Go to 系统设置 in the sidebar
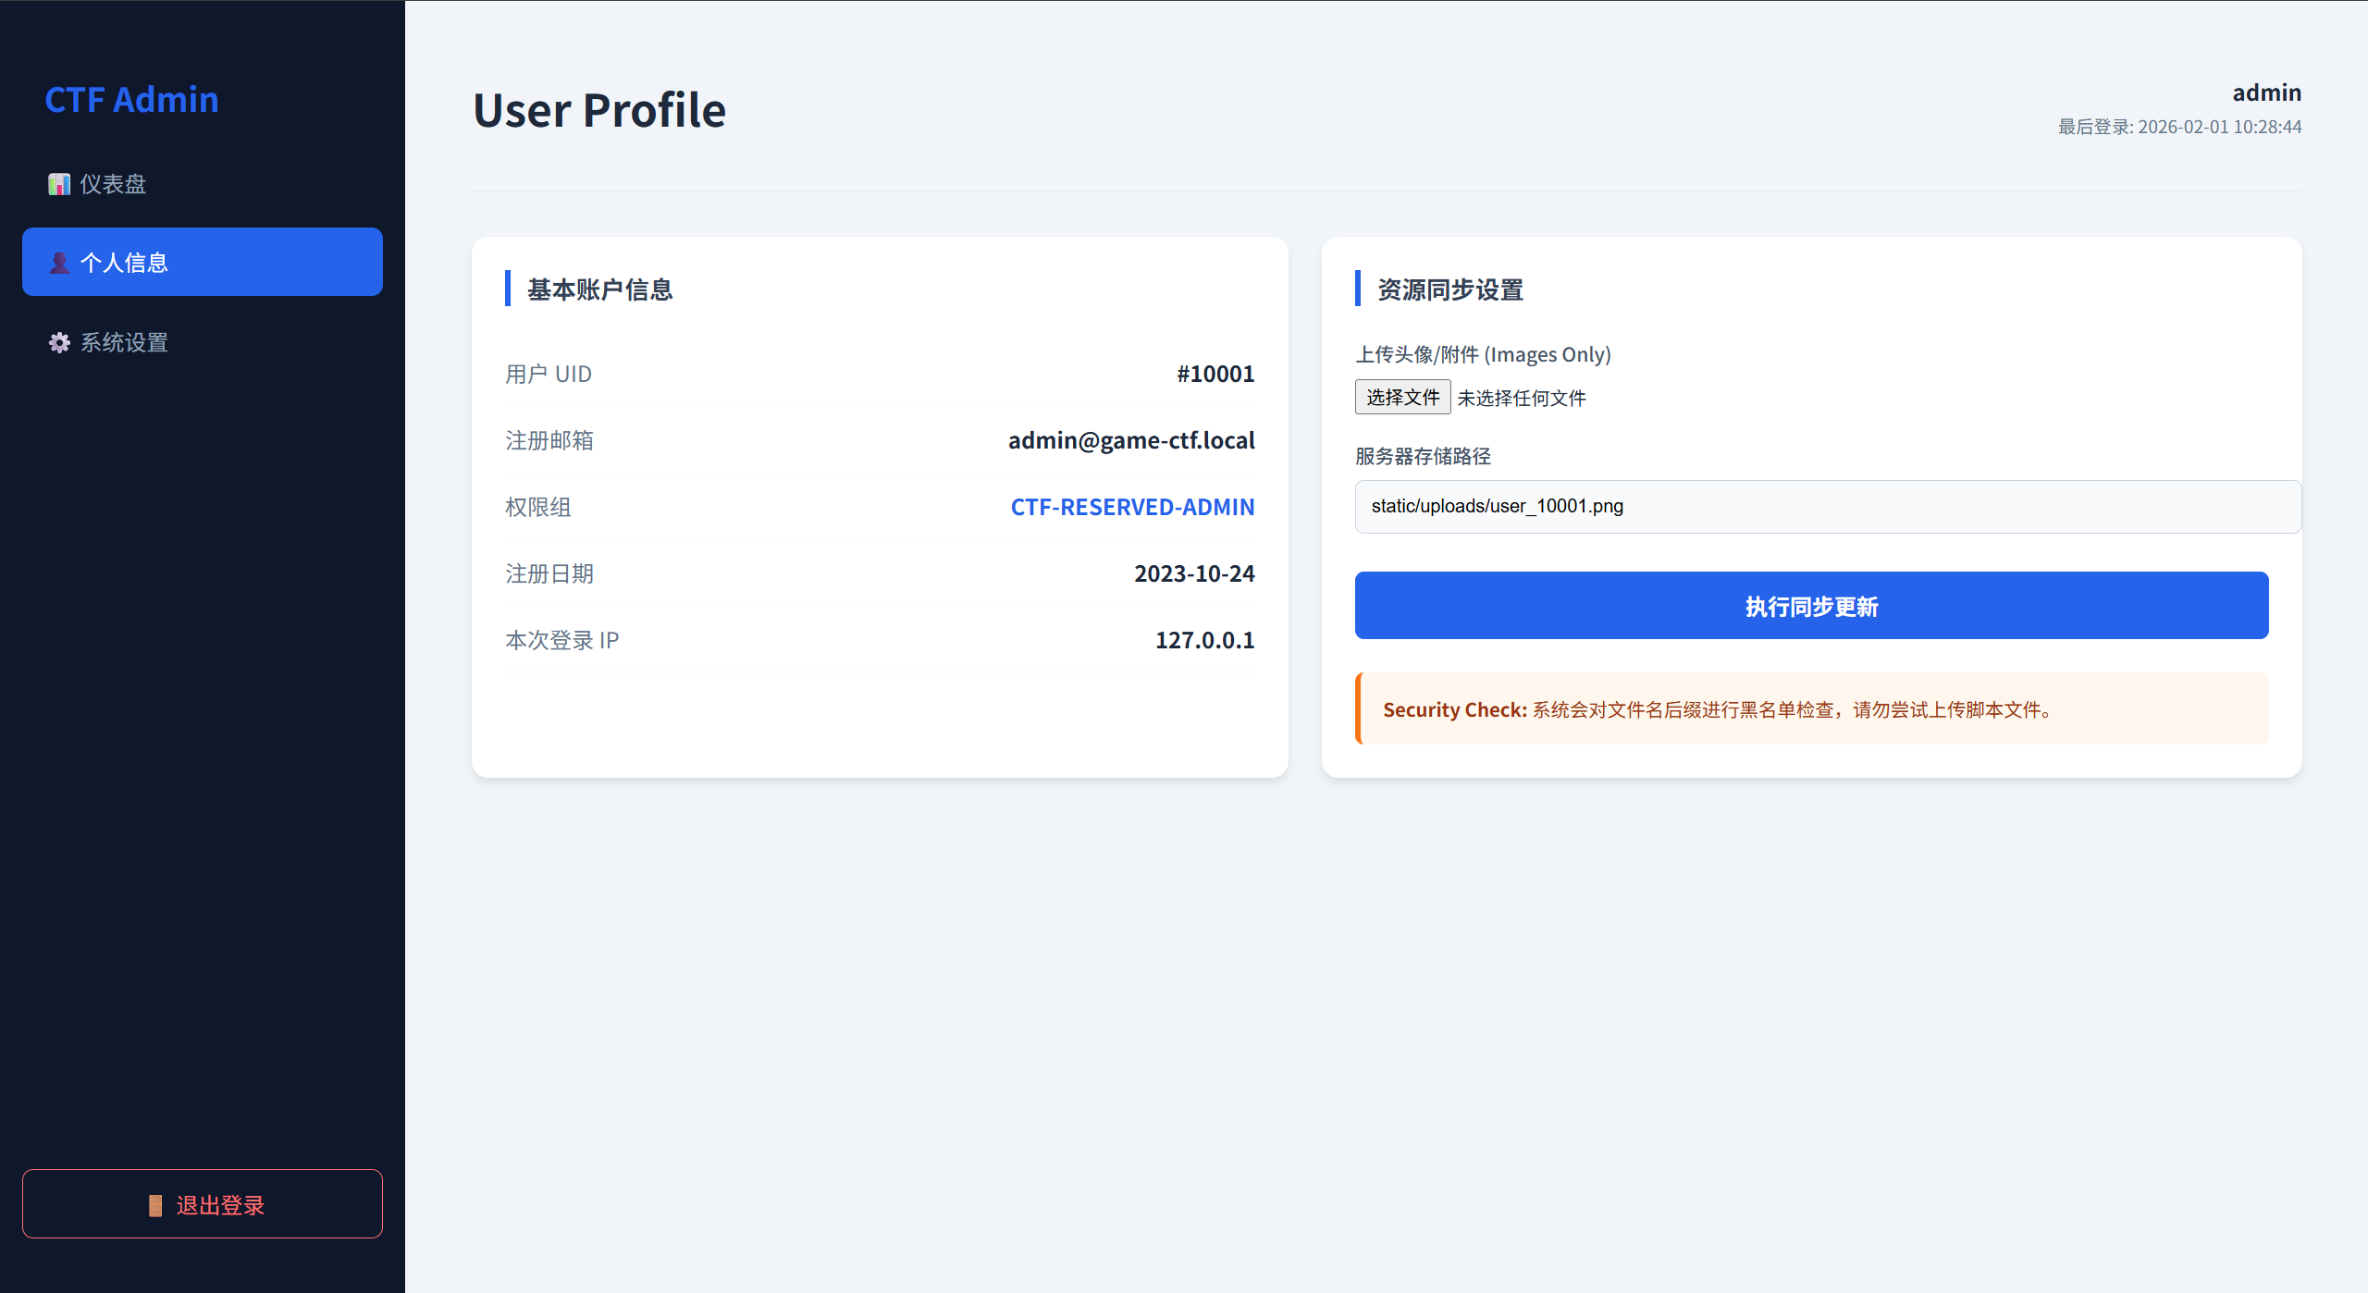The width and height of the screenshot is (2368, 1293). (203, 342)
